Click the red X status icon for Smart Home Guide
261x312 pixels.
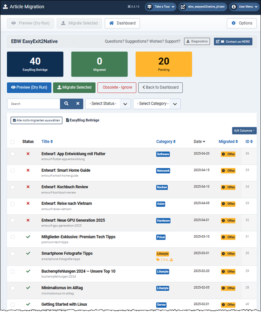pos(28,170)
